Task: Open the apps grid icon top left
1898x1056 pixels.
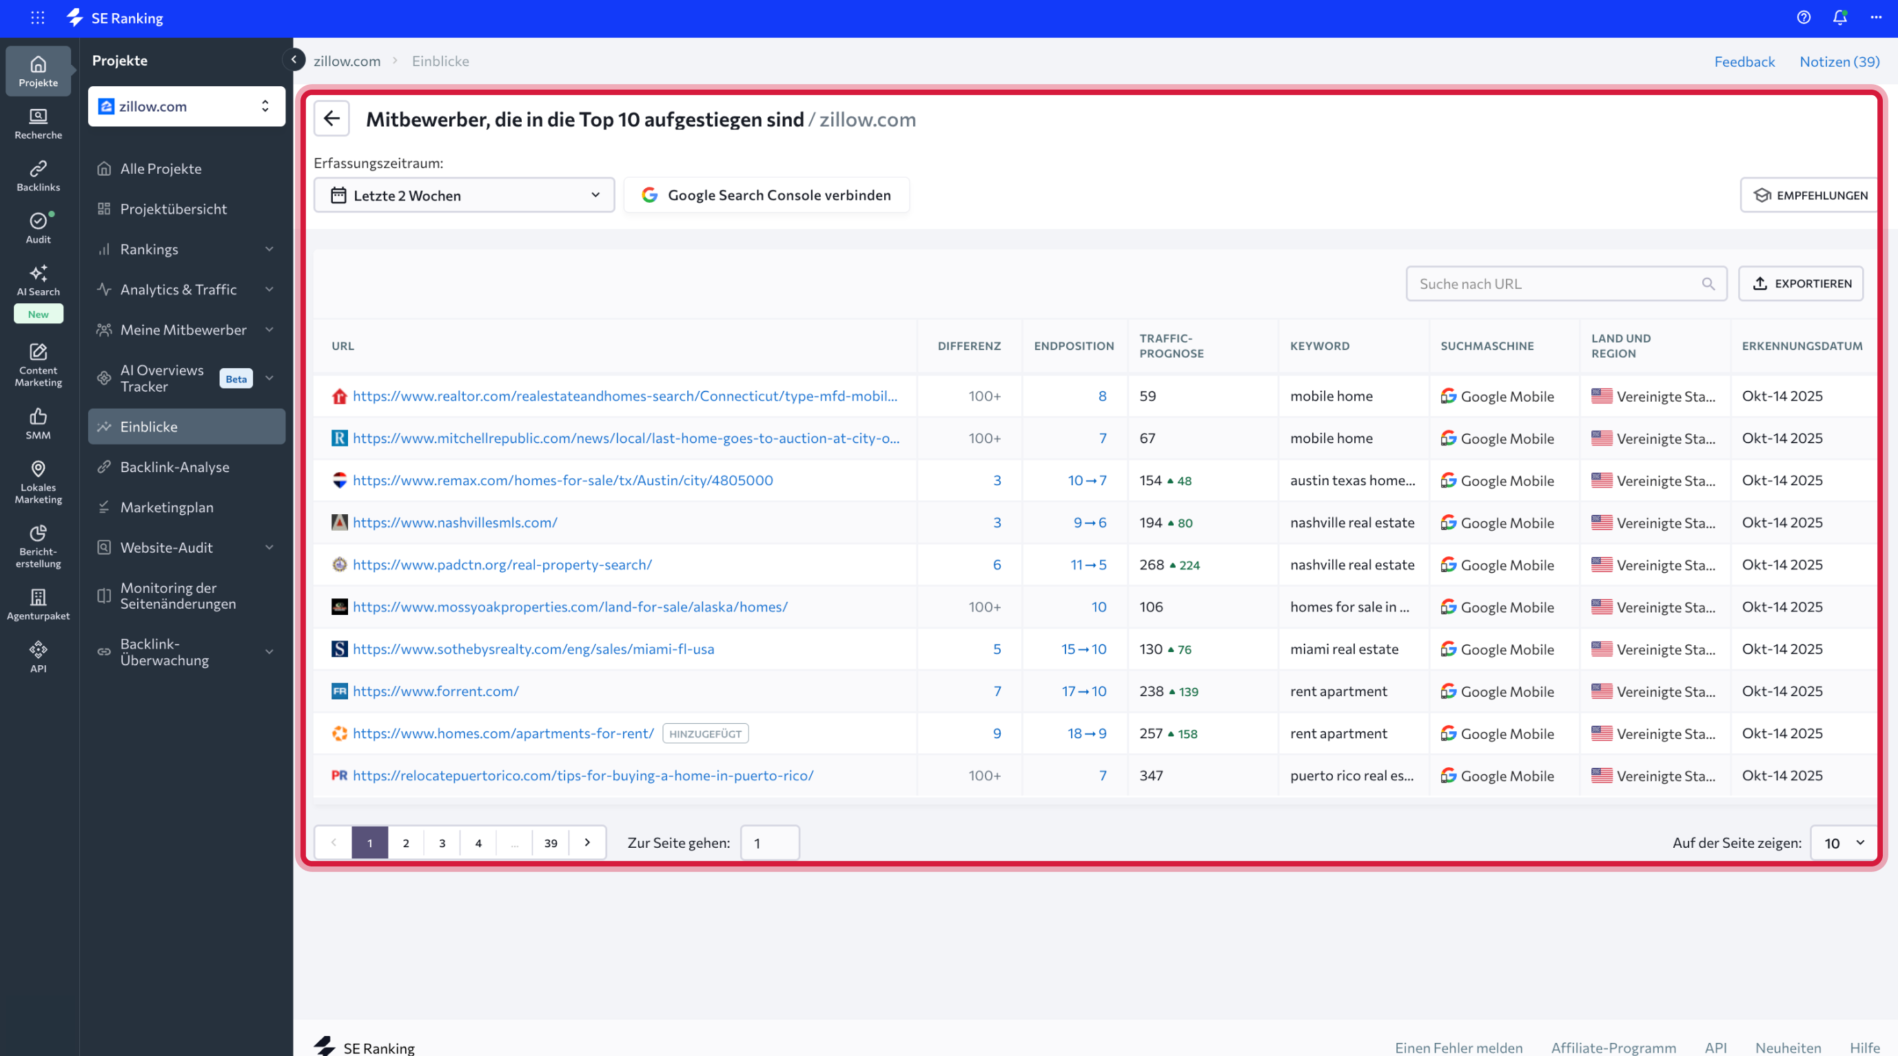Action: pos(38,18)
